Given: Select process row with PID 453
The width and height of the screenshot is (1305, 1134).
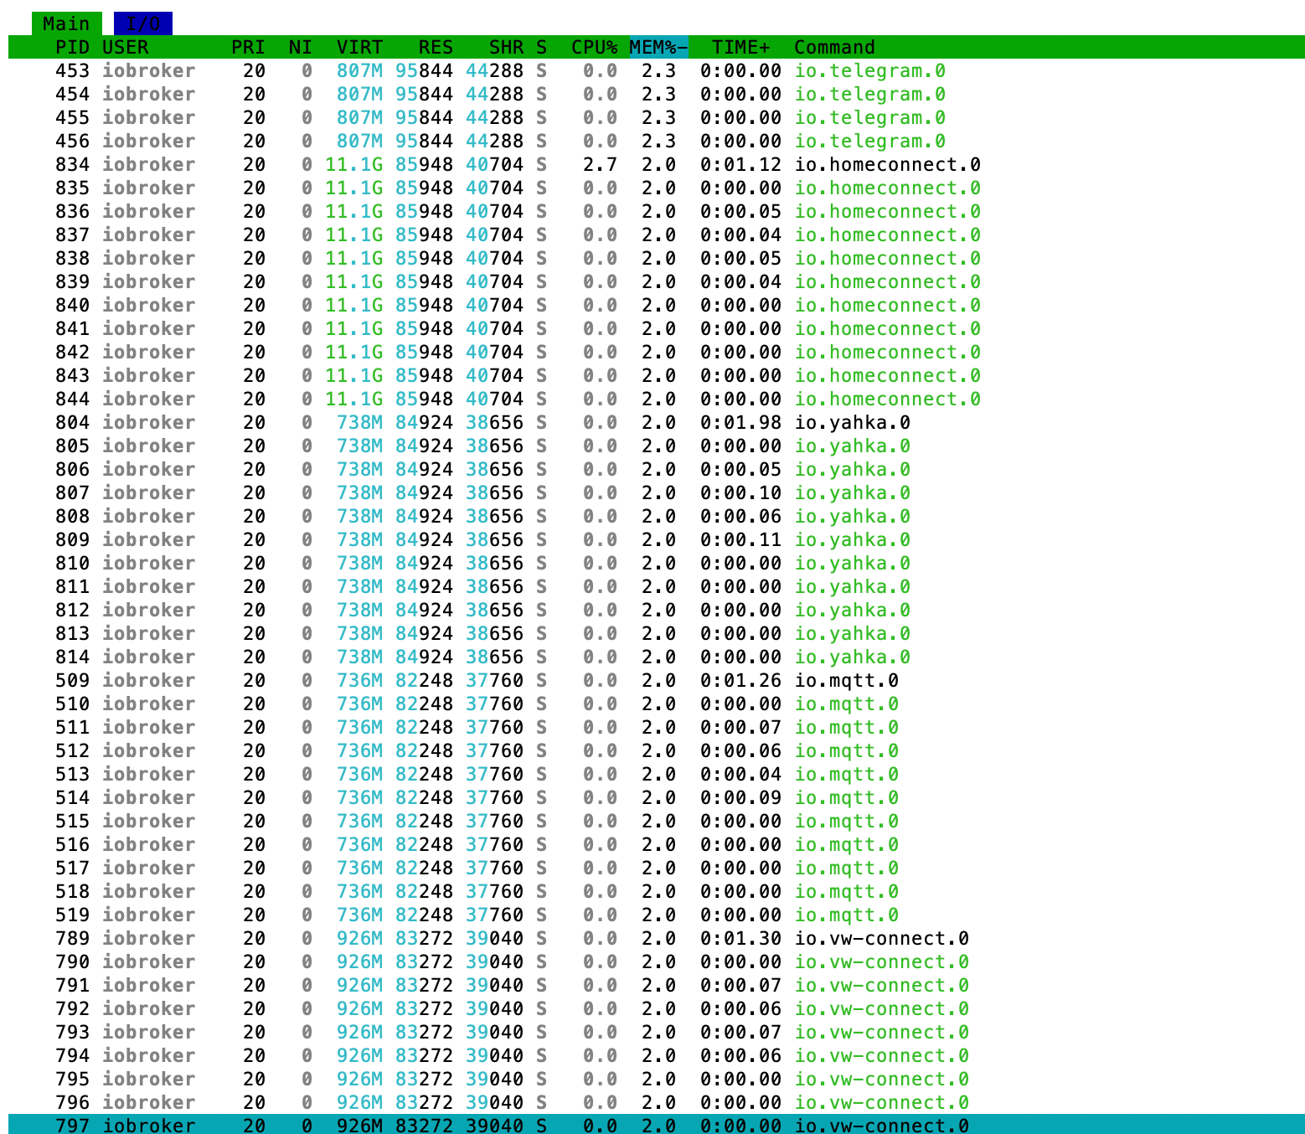Looking at the screenshot, I should (657, 70).
